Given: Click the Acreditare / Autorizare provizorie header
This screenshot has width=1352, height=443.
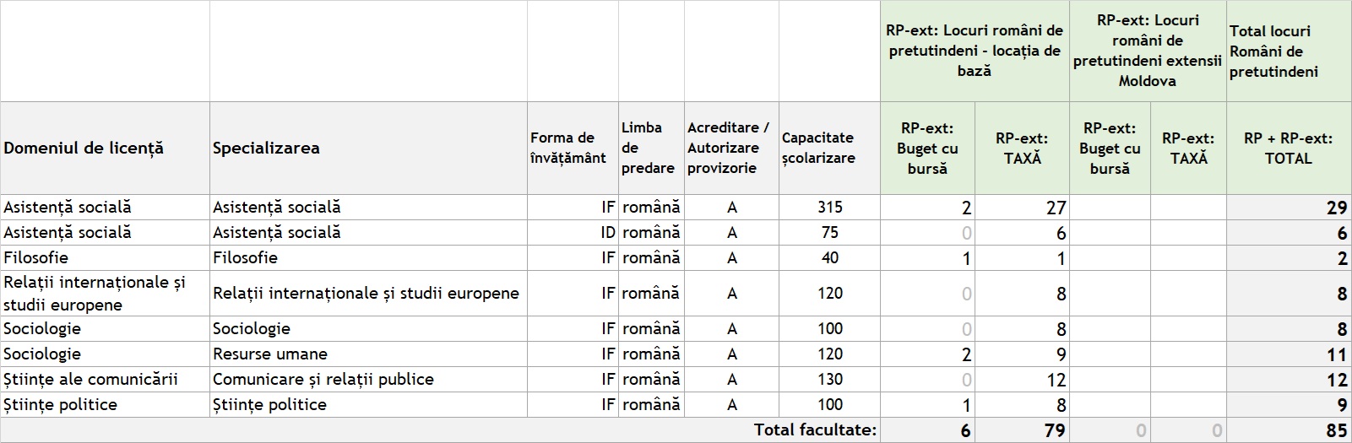Looking at the screenshot, I should tap(731, 148).
